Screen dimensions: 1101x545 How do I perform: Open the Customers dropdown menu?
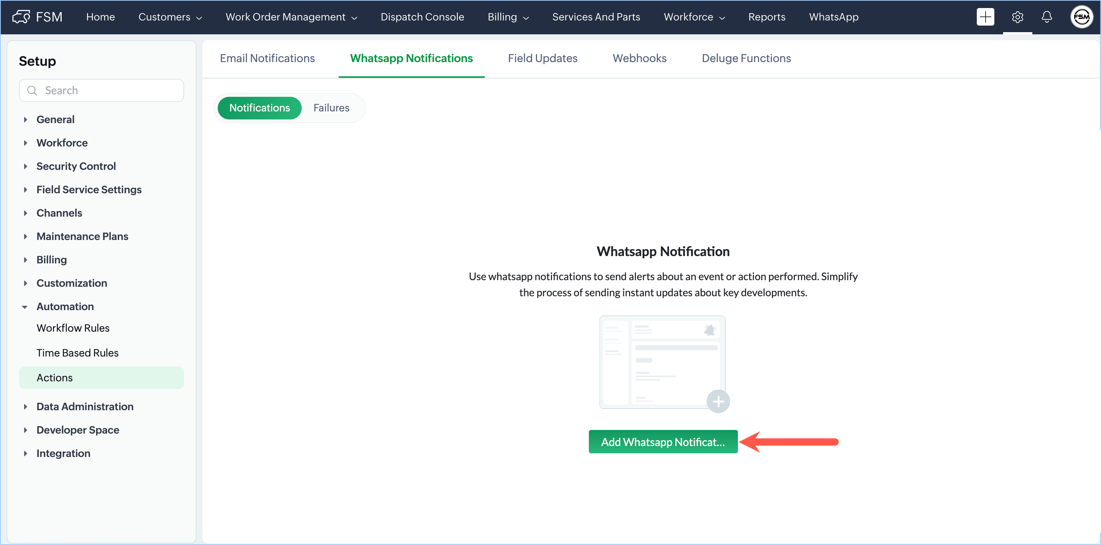(170, 17)
